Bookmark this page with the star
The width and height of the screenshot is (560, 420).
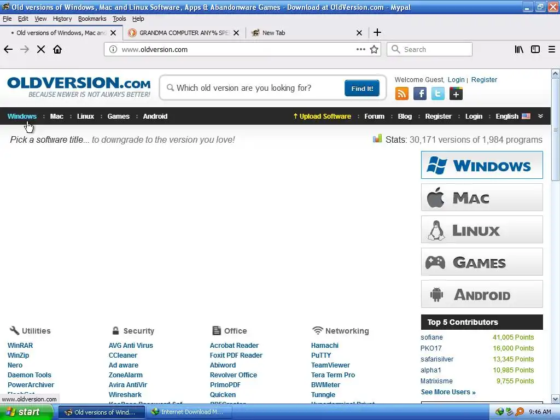click(374, 49)
